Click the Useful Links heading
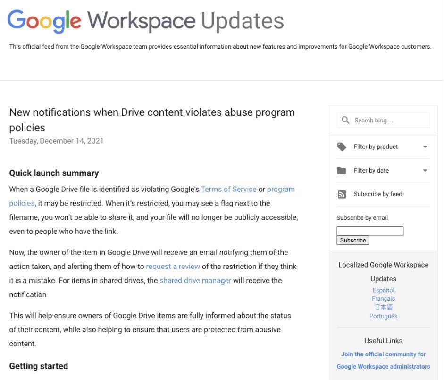 click(x=383, y=341)
